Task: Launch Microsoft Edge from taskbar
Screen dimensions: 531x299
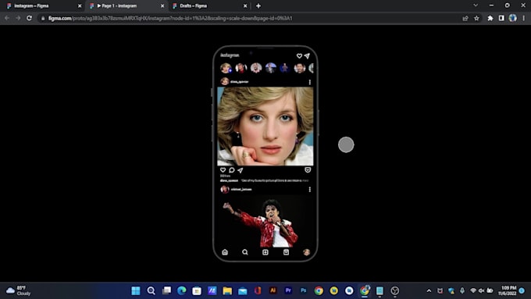Action: 182,290
